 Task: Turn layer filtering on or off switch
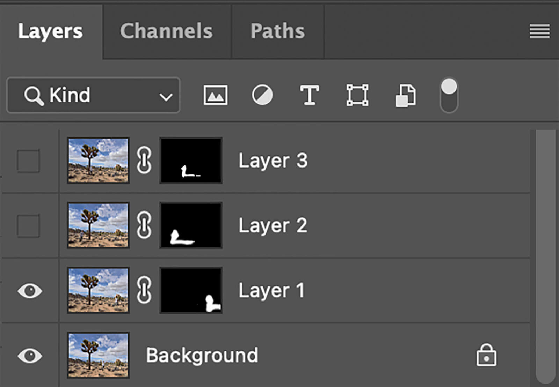coord(449,95)
